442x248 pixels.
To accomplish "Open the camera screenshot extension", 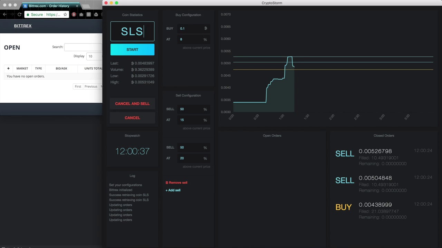I will pos(81,14).
